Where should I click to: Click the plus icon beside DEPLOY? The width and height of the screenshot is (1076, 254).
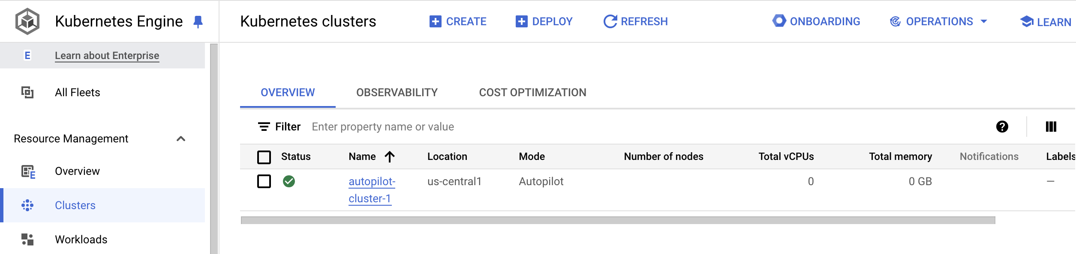tap(521, 21)
